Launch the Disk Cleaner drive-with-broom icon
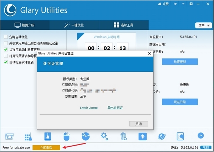 point(48,136)
